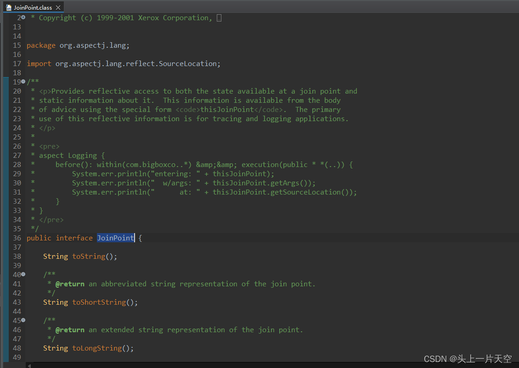Viewport: 519px width, 368px height.
Task: Click the toLongString method declaration
Action: (x=97, y=348)
